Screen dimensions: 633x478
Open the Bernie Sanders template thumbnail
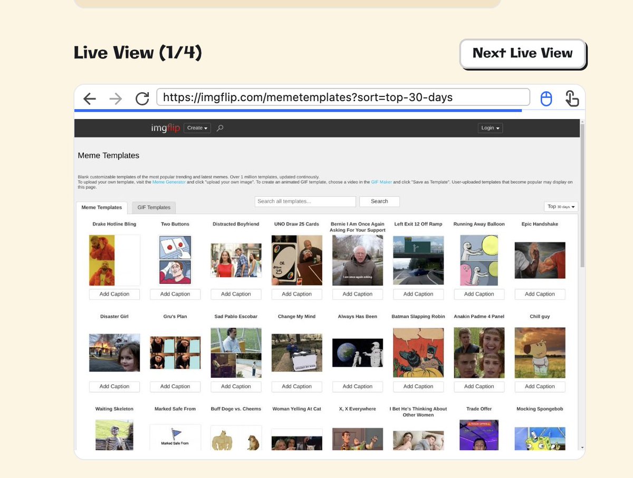pos(358,260)
